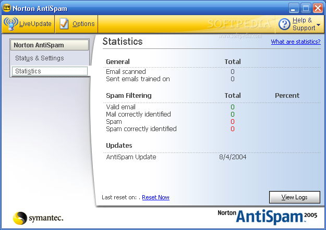The height and width of the screenshot is (230, 326).
Task: Open Help & Support text
Action: click(304, 24)
